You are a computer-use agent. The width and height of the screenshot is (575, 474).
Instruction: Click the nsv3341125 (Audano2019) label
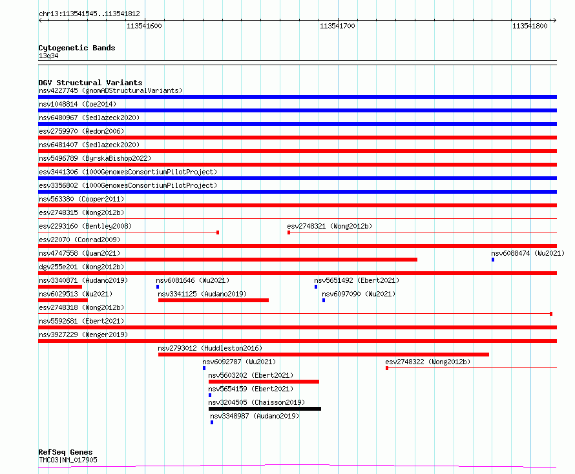click(202, 294)
